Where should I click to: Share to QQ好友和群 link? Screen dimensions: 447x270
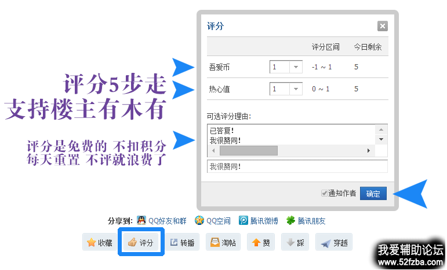coord(168,221)
